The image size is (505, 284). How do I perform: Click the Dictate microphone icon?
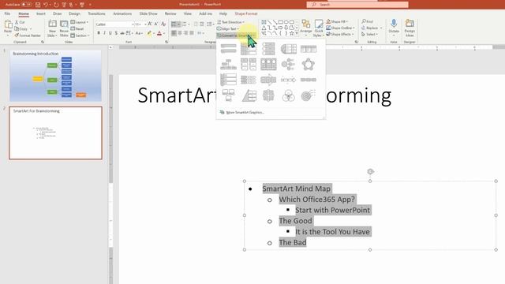point(394,23)
